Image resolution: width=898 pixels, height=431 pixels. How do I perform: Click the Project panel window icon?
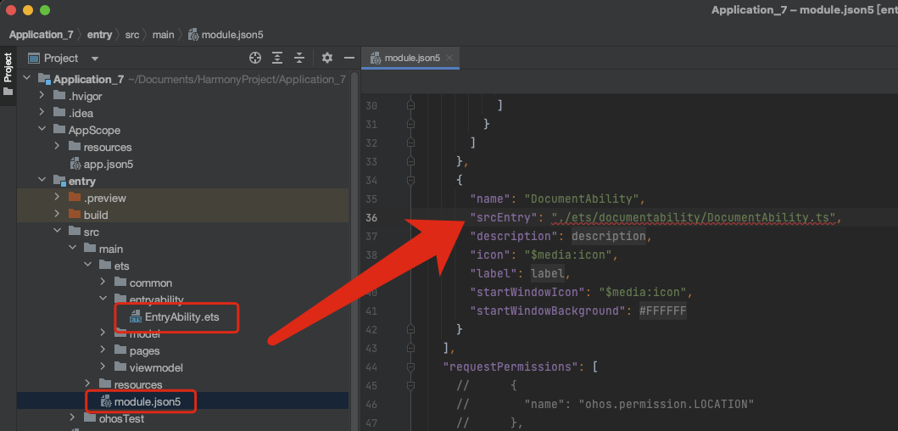34,58
